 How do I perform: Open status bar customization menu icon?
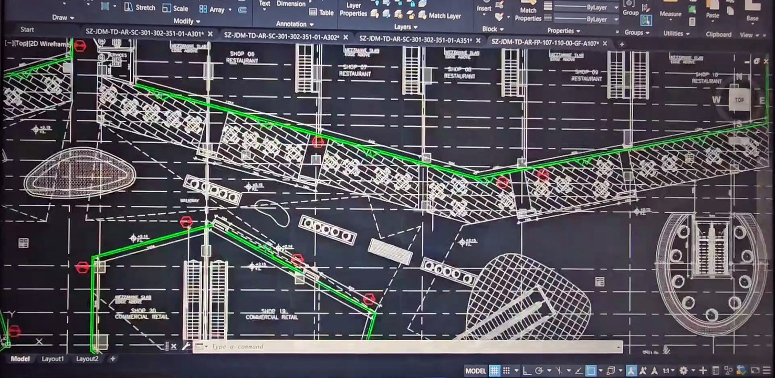pos(767,371)
